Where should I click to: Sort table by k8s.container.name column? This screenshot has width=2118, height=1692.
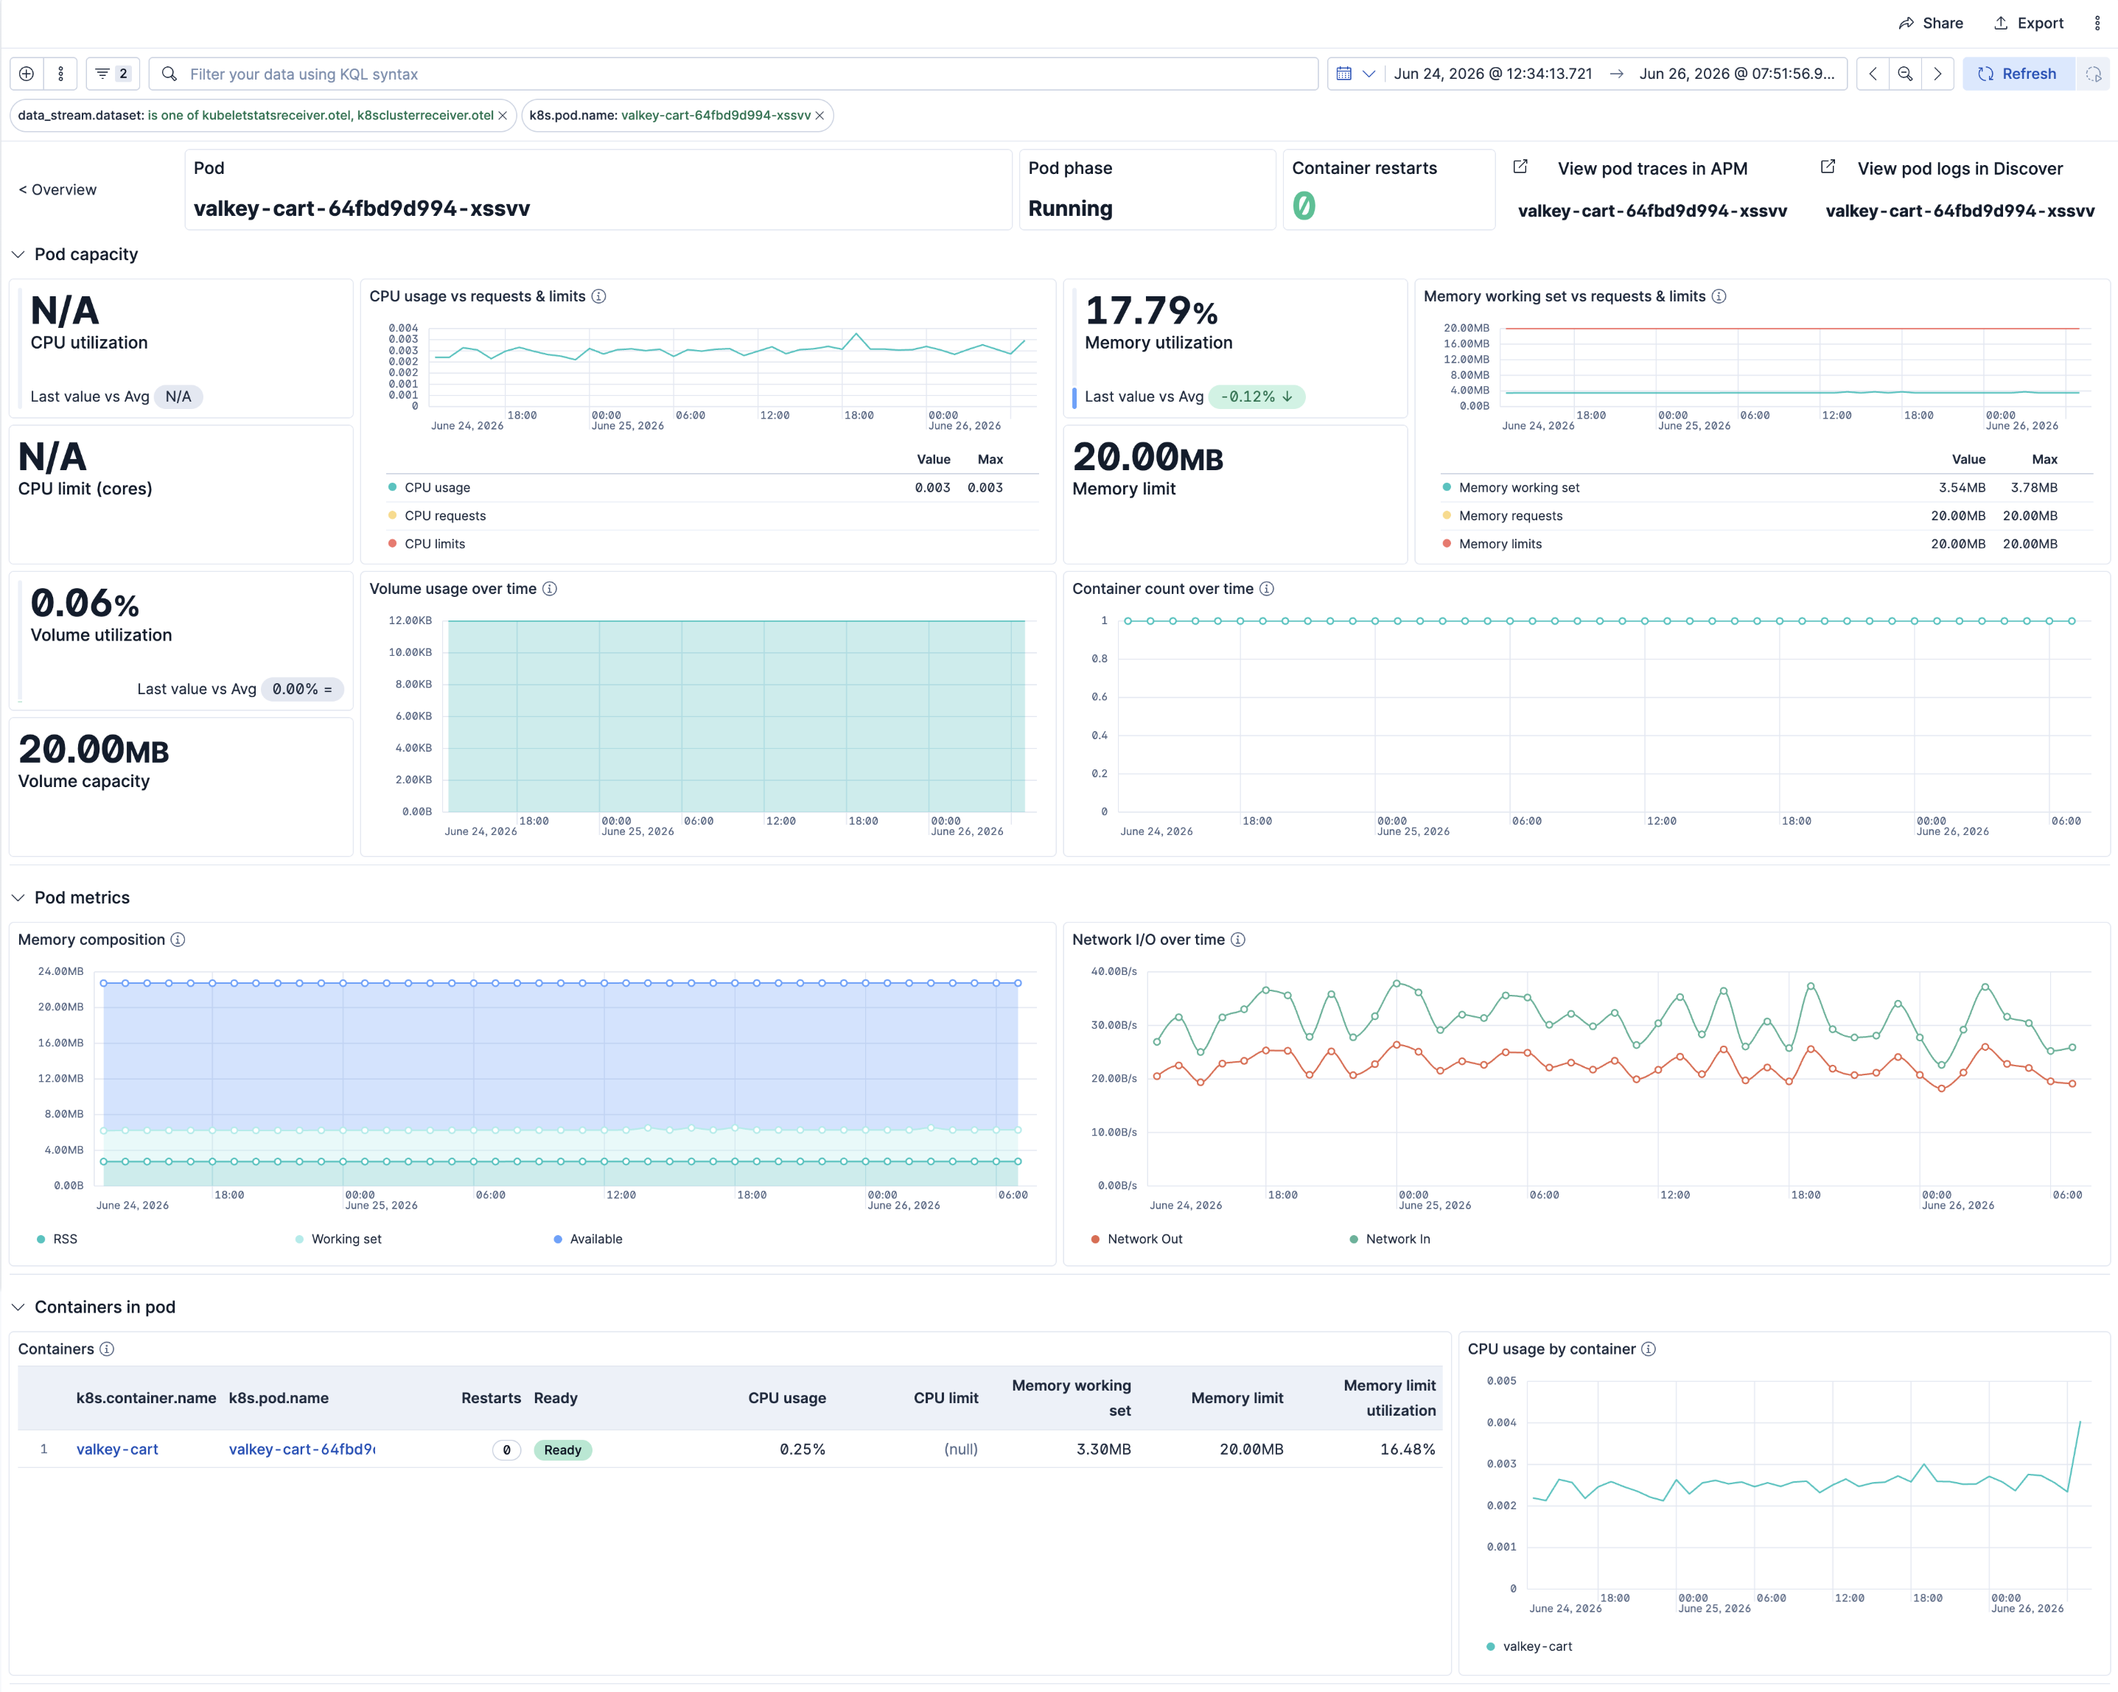click(147, 1398)
